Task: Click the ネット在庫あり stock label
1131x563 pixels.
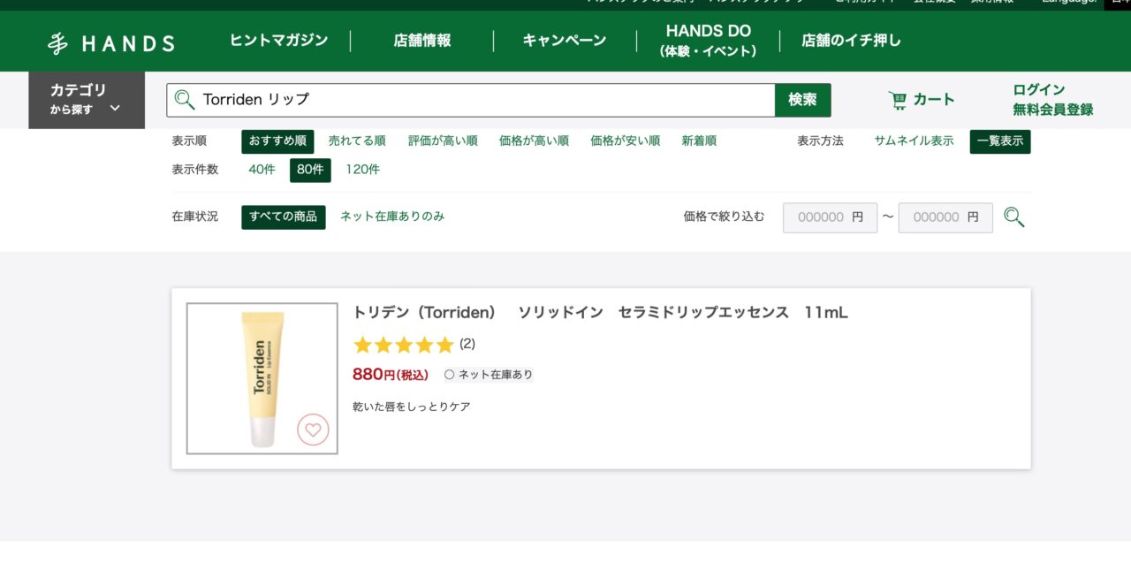Action: [x=489, y=375]
